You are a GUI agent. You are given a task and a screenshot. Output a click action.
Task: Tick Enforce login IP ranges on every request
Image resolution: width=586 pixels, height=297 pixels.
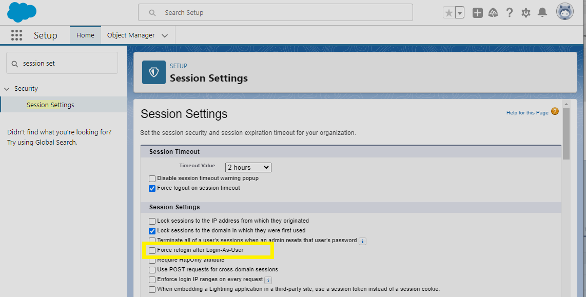tap(152, 280)
